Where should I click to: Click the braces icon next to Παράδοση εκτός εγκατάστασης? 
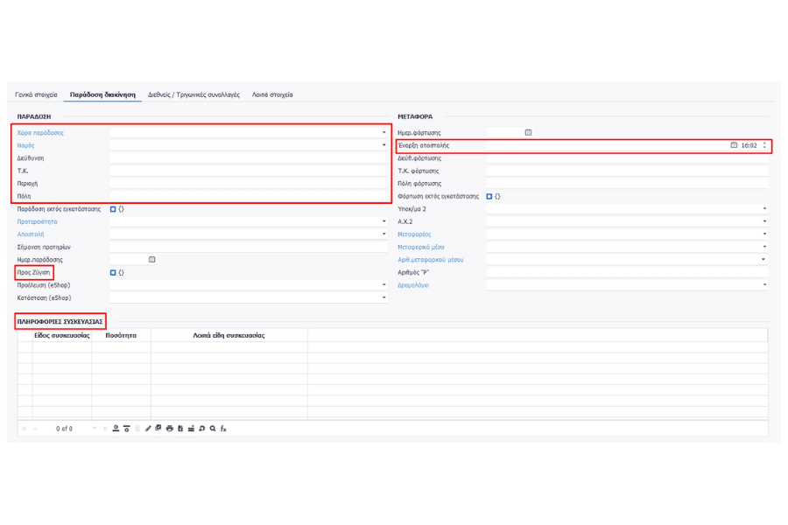pos(121,209)
